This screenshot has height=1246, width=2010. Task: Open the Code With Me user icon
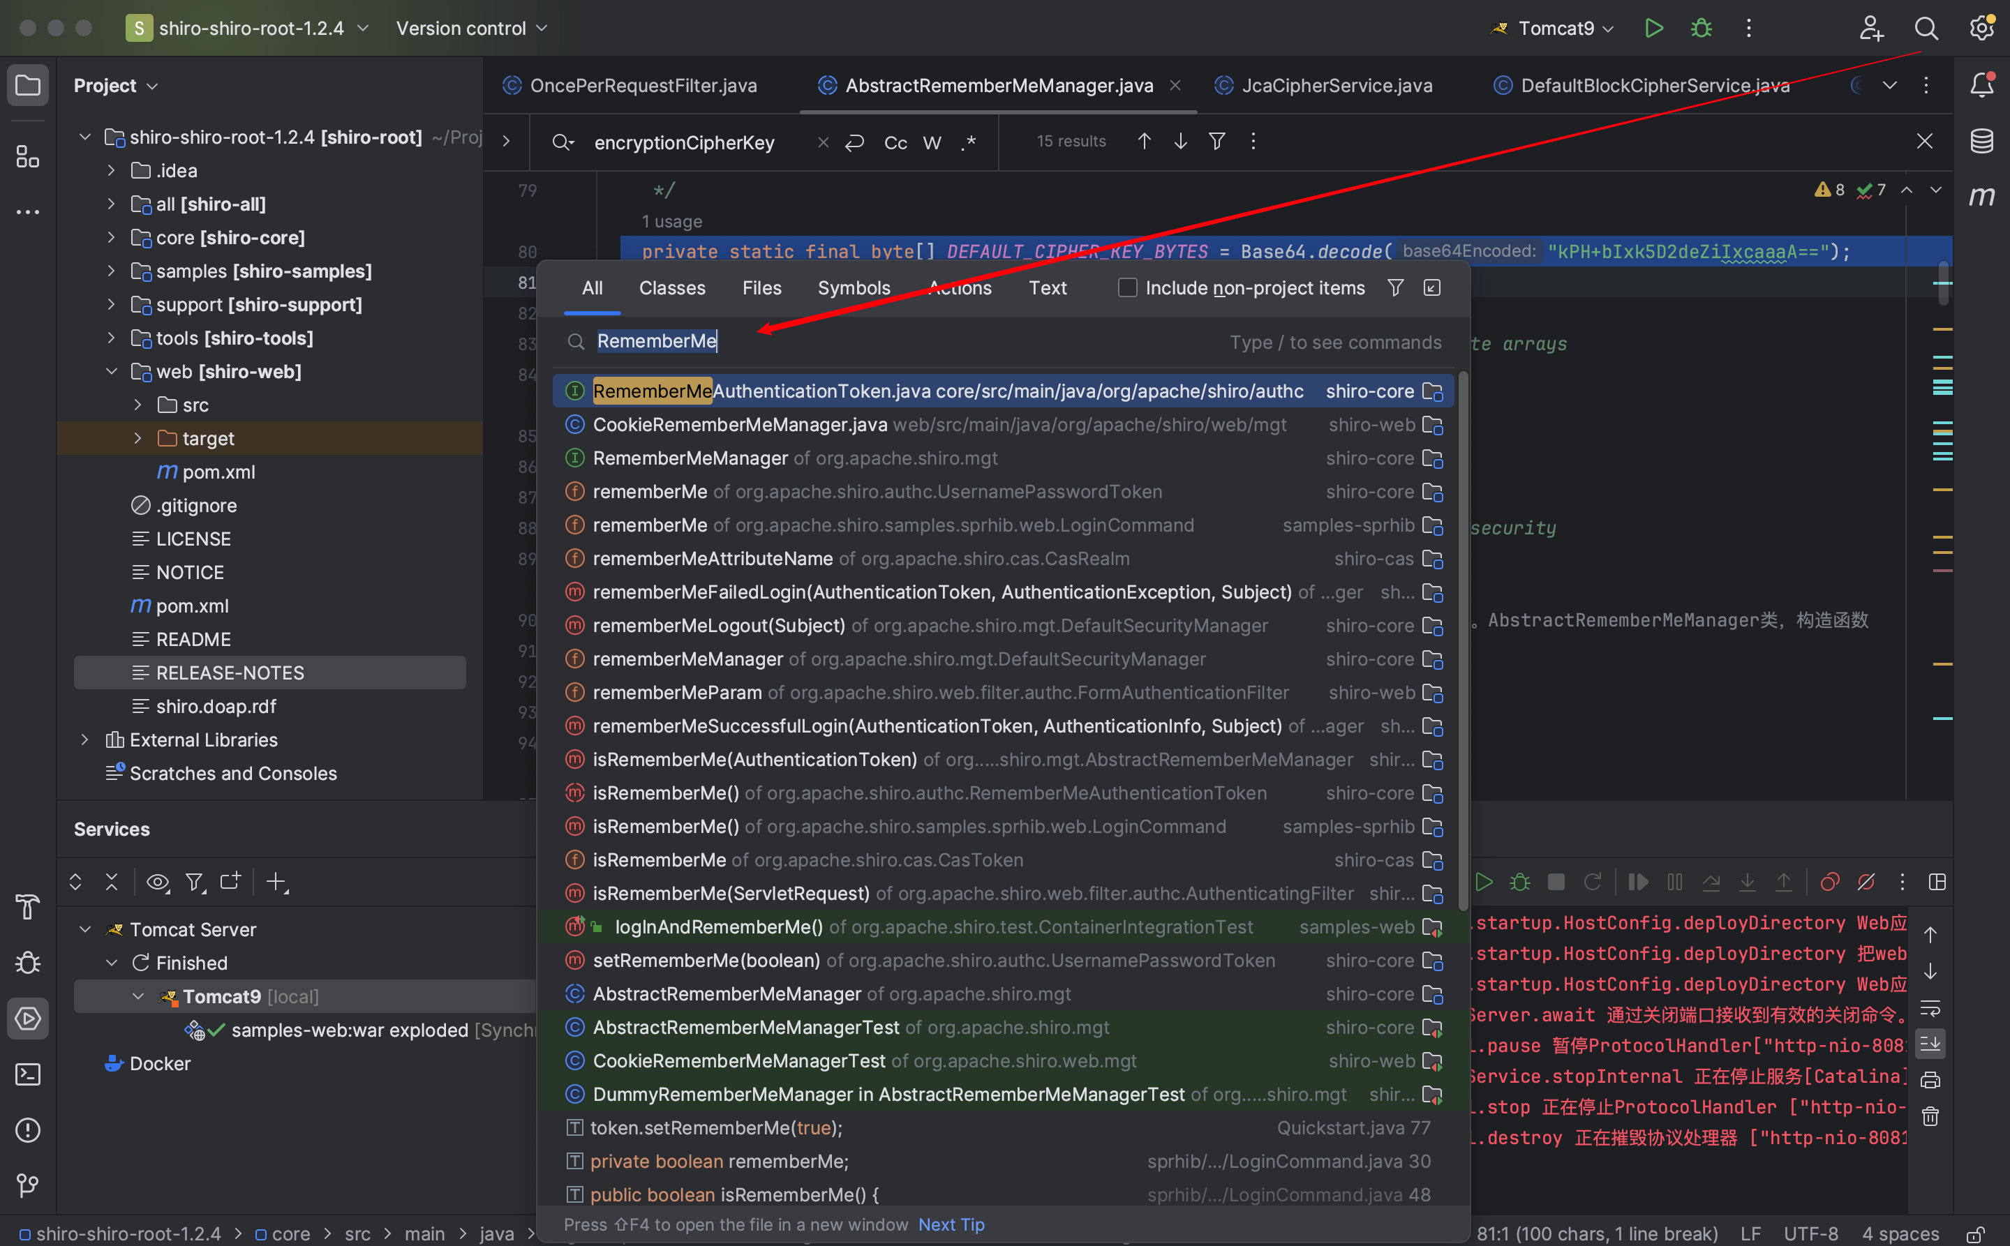(x=1870, y=28)
